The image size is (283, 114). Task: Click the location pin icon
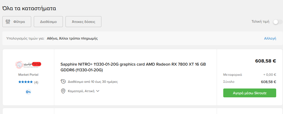[63, 91]
